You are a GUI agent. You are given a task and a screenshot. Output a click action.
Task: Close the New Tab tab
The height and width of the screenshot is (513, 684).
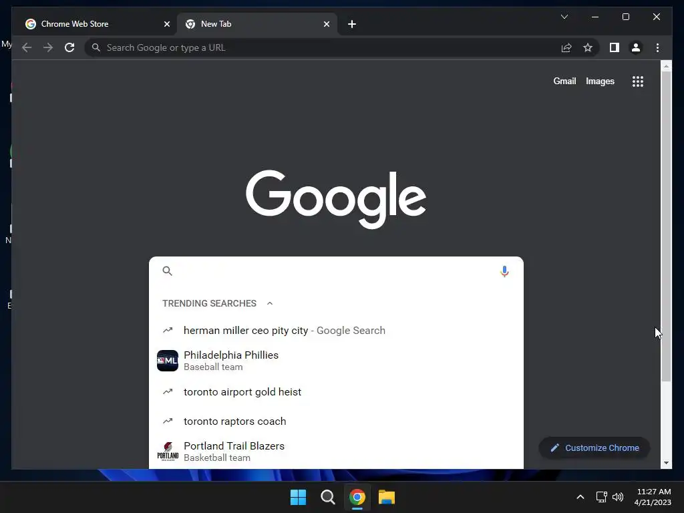[x=326, y=24]
